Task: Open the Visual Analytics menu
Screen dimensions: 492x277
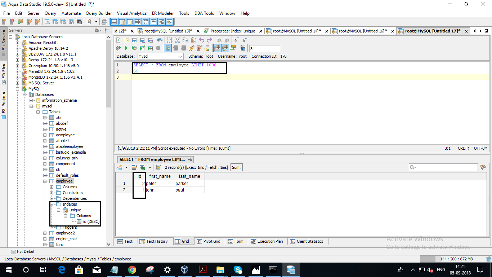Action: [x=132, y=13]
